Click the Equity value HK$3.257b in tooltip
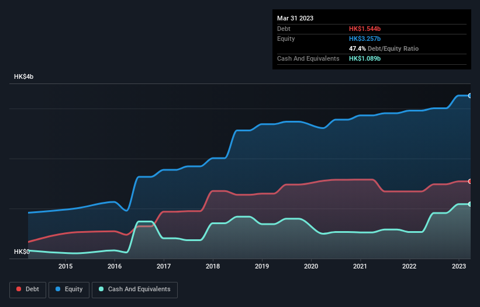Screen dimensions: 480x307 point(365,39)
